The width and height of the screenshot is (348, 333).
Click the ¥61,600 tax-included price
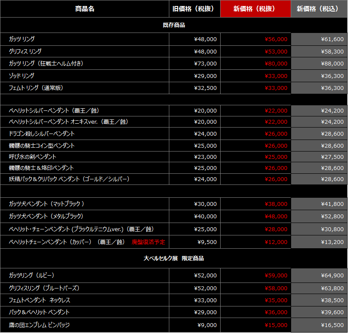(x=332, y=39)
